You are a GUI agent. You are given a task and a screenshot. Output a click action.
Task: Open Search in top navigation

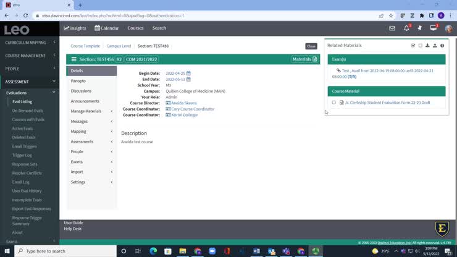[x=159, y=28]
